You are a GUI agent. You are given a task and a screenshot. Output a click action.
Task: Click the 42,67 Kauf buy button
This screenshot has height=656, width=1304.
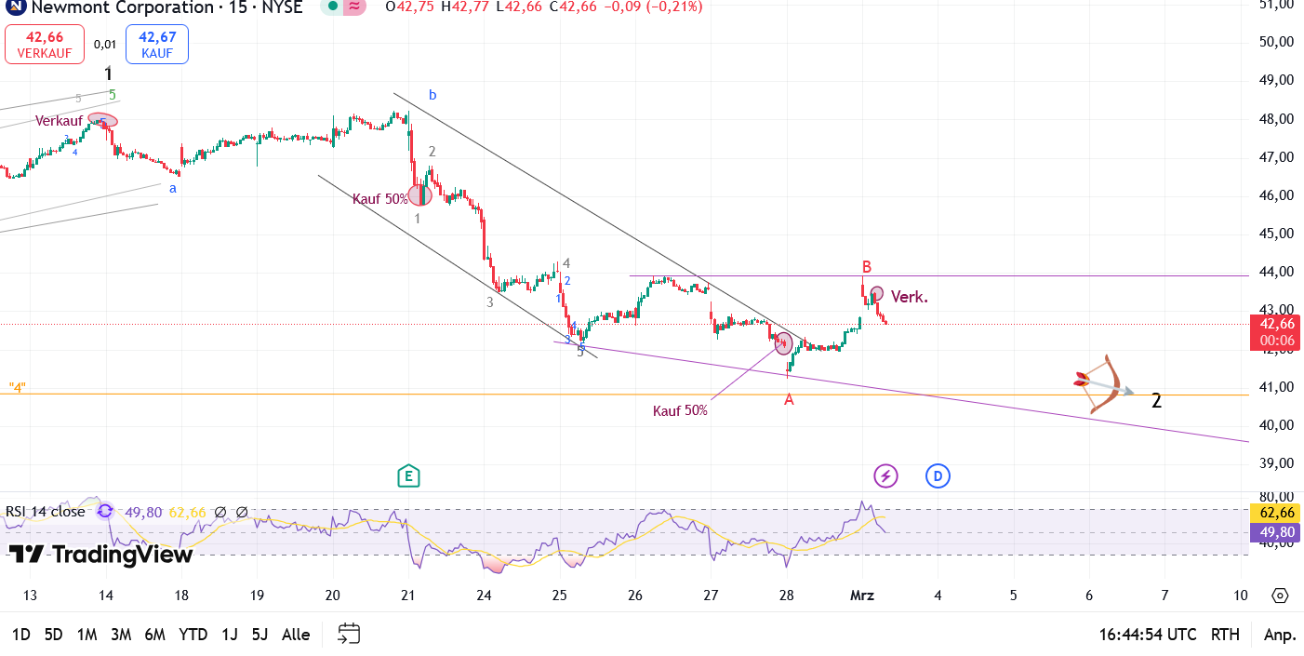157,44
